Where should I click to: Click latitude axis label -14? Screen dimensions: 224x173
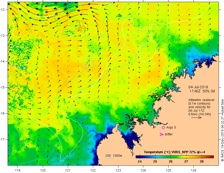tap(3, 62)
